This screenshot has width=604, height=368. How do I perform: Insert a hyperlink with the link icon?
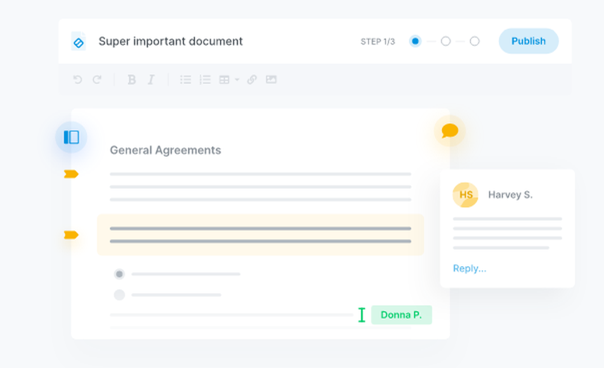pyautogui.click(x=252, y=79)
